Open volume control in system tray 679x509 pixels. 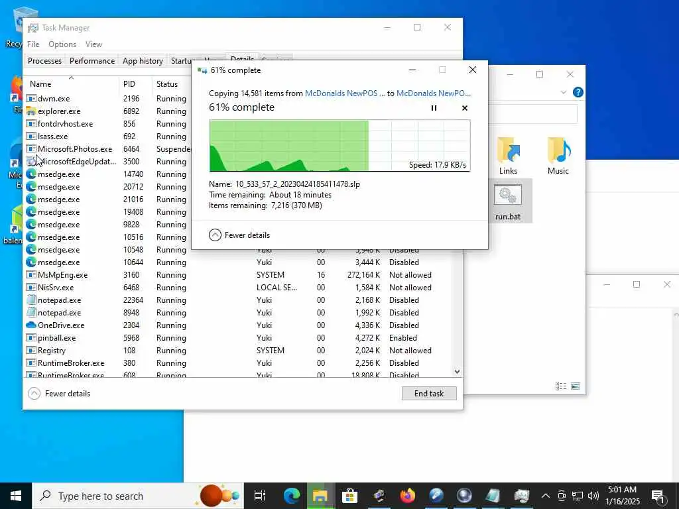point(593,496)
